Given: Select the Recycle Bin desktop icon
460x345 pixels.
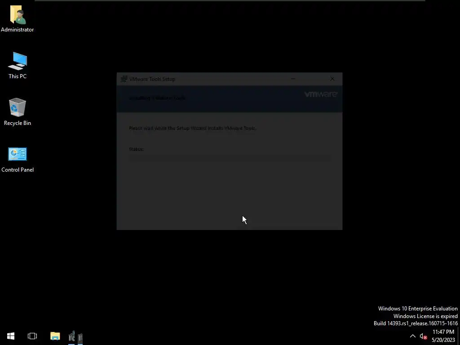Looking at the screenshot, I should coord(18,112).
